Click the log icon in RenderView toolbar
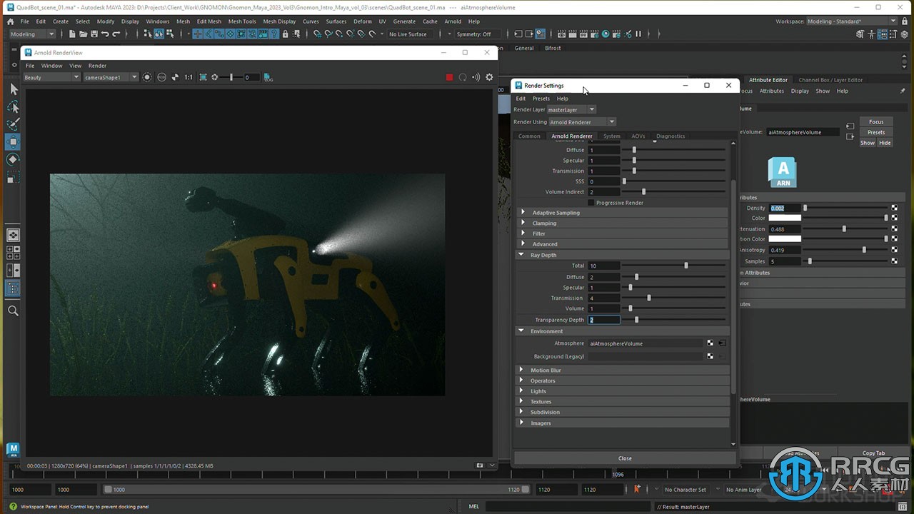 click(268, 77)
